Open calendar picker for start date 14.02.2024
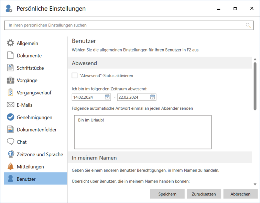This screenshot has width=260, height=203. [x=107, y=97]
